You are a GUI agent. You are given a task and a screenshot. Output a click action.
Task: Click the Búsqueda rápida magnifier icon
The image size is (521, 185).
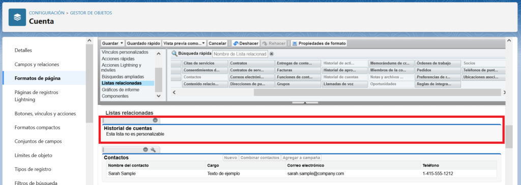tap(175, 53)
